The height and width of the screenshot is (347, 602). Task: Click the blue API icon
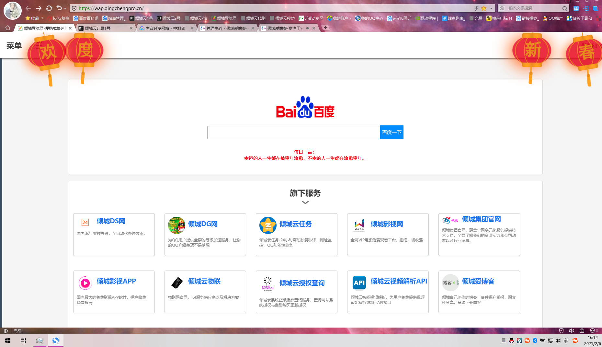point(359,283)
